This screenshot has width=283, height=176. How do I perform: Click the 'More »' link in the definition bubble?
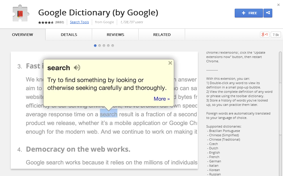click(x=162, y=99)
